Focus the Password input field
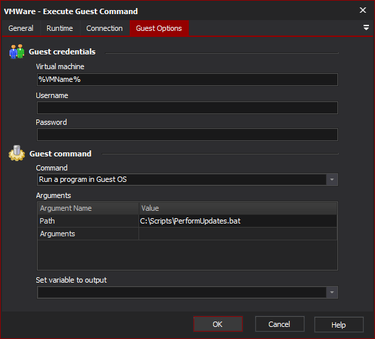 (187, 134)
